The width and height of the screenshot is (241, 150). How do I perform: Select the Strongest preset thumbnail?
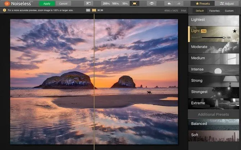214,92
